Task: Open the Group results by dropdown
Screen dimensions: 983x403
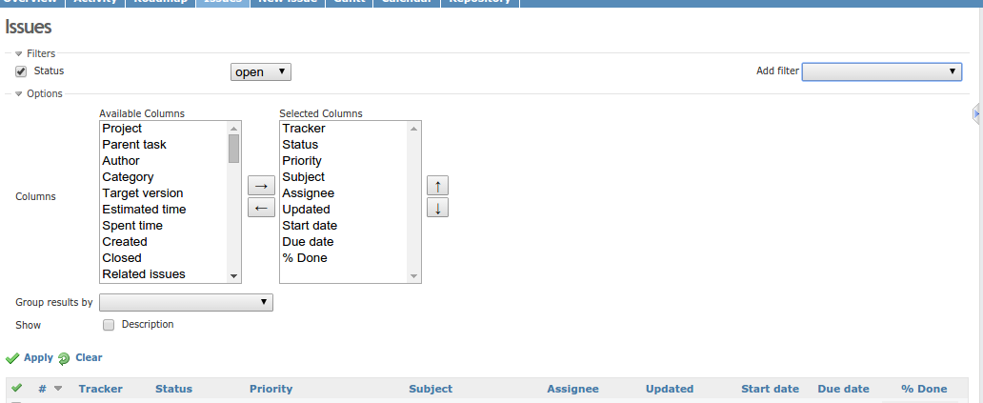Action: (186, 302)
